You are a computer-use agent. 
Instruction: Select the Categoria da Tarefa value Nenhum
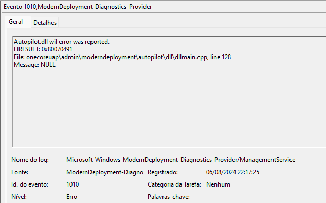218,184
